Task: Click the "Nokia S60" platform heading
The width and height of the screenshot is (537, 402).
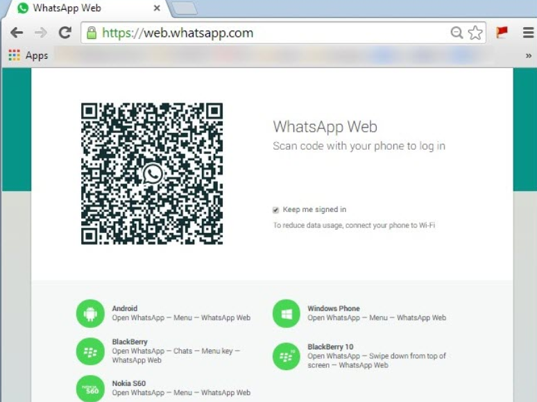Action: pos(129,383)
